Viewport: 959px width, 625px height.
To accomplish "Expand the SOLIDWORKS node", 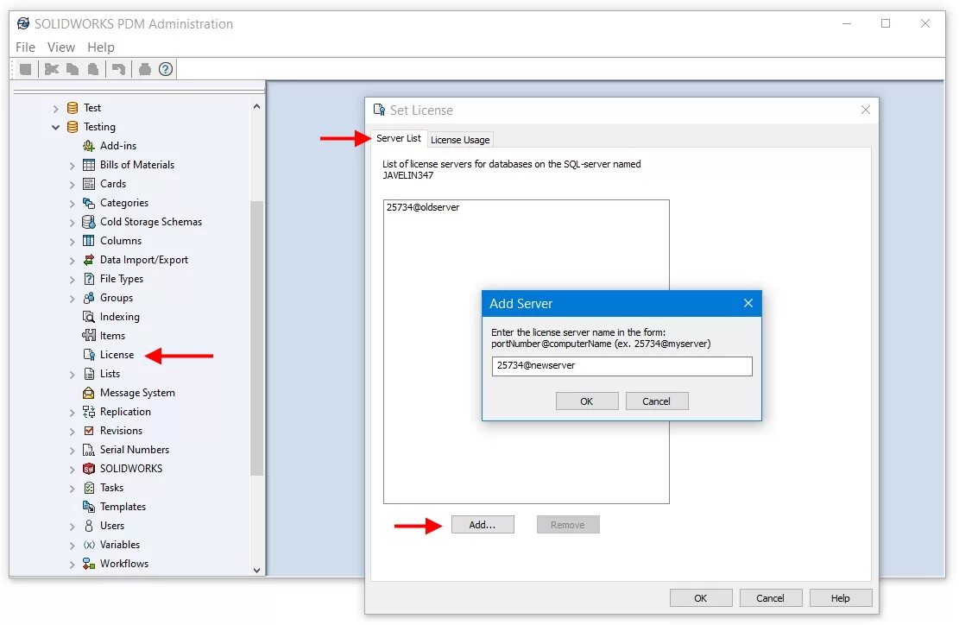I will [x=73, y=469].
